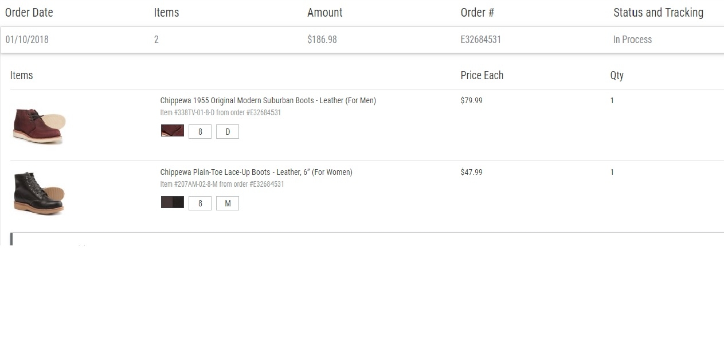Click size 8 box for Lace-Up Boots
The image size is (724, 340).
pyautogui.click(x=200, y=204)
